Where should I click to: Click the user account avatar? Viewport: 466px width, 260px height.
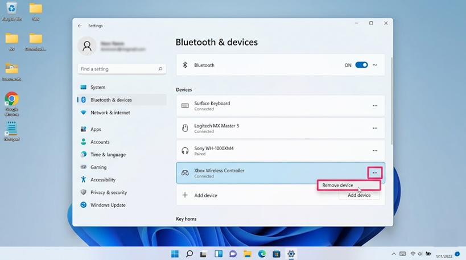coord(87,46)
